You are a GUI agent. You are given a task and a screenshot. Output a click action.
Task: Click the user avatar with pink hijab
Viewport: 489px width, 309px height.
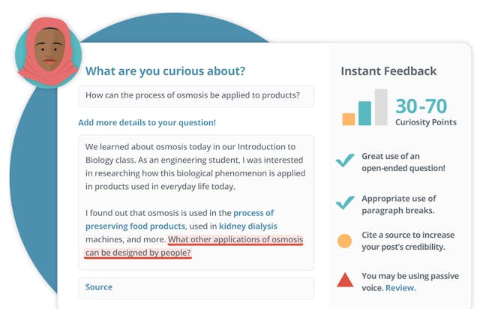point(48,52)
